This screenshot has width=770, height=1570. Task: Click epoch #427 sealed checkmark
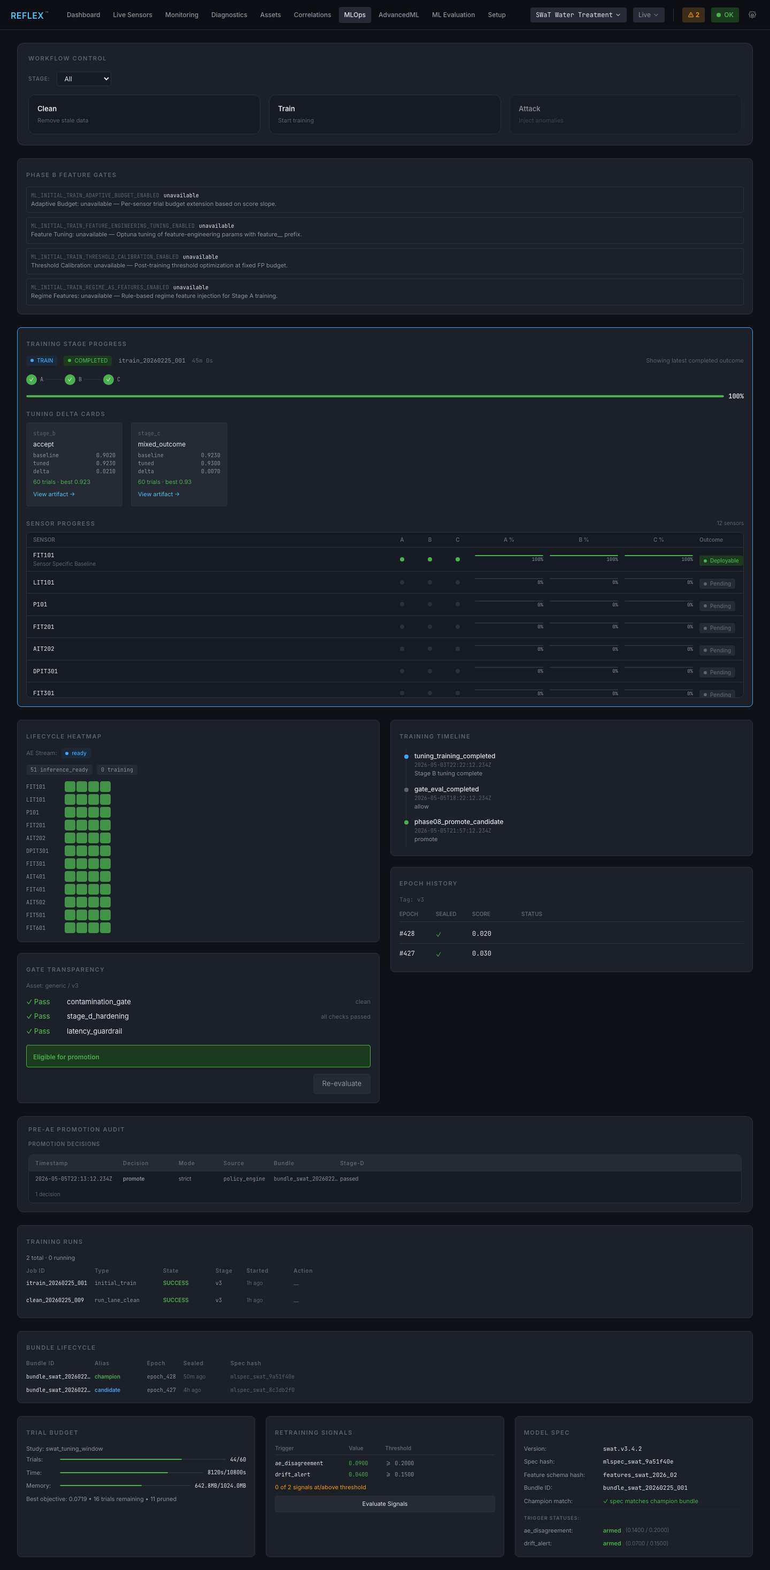(x=438, y=954)
